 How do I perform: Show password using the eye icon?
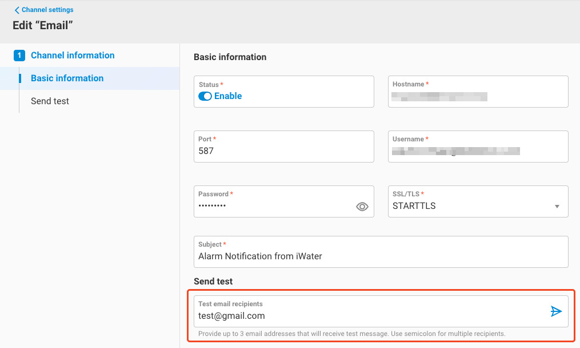pyautogui.click(x=362, y=207)
